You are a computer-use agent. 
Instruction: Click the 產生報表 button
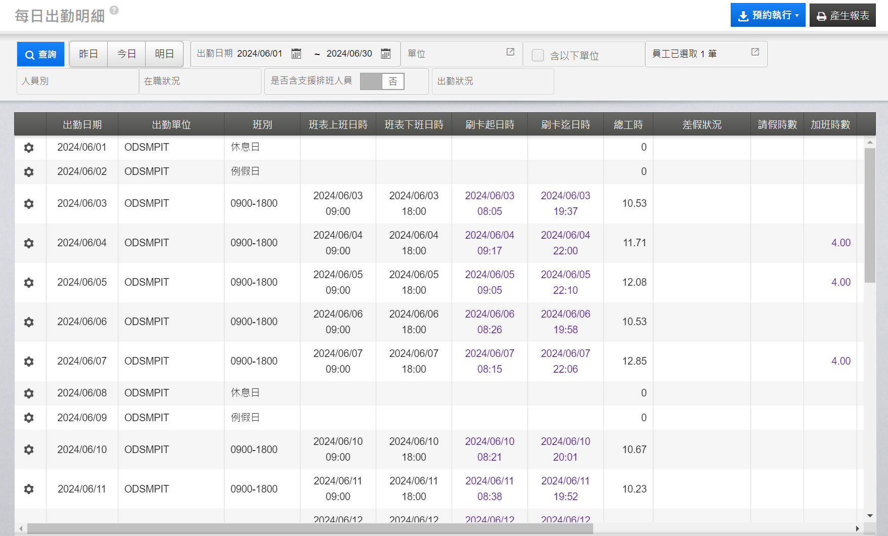pyautogui.click(x=842, y=16)
